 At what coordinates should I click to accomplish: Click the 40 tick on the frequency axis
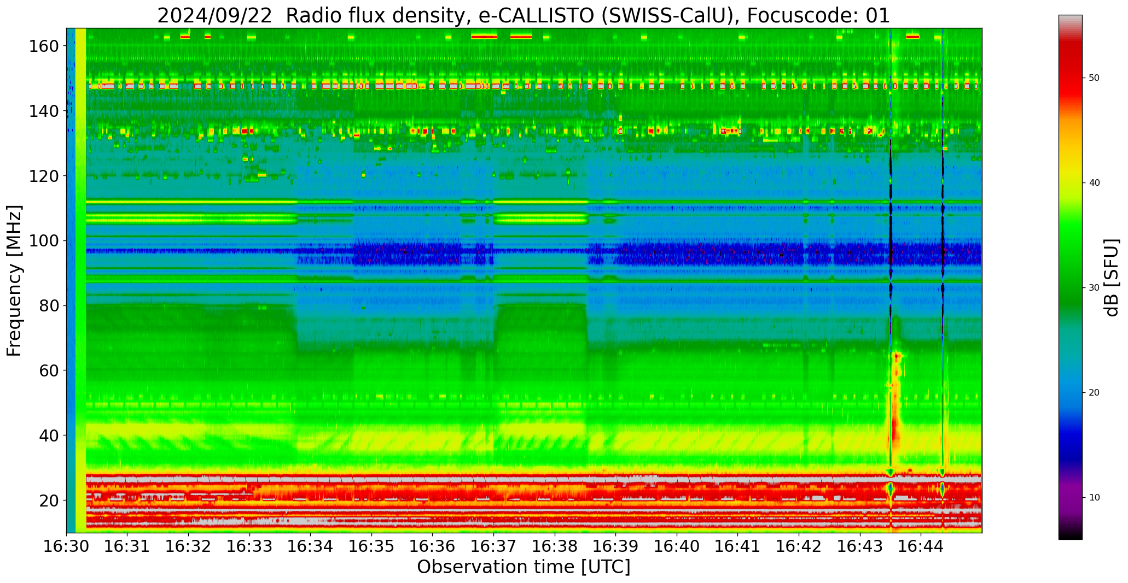(49, 435)
